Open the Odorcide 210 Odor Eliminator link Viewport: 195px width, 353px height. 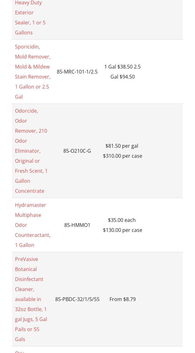(x=31, y=151)
